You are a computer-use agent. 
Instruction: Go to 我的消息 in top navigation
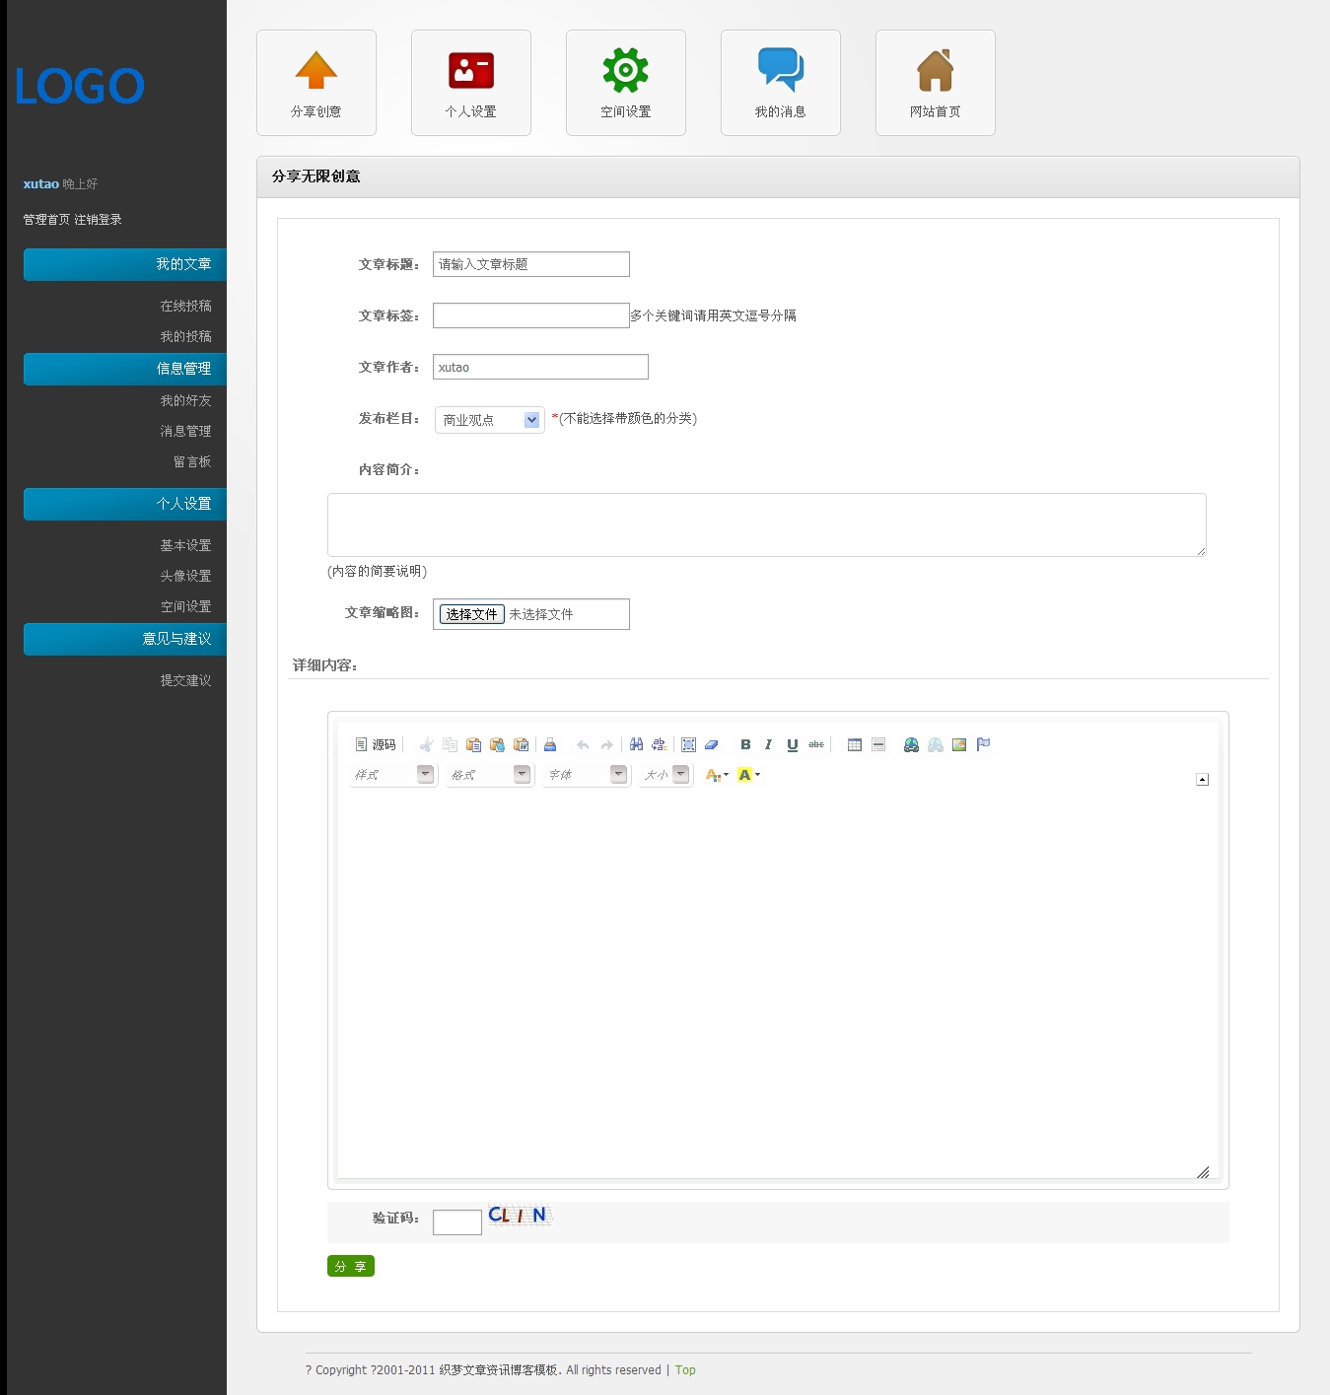[780, 83]
